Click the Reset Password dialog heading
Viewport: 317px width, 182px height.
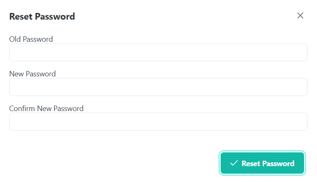point(42,16)
